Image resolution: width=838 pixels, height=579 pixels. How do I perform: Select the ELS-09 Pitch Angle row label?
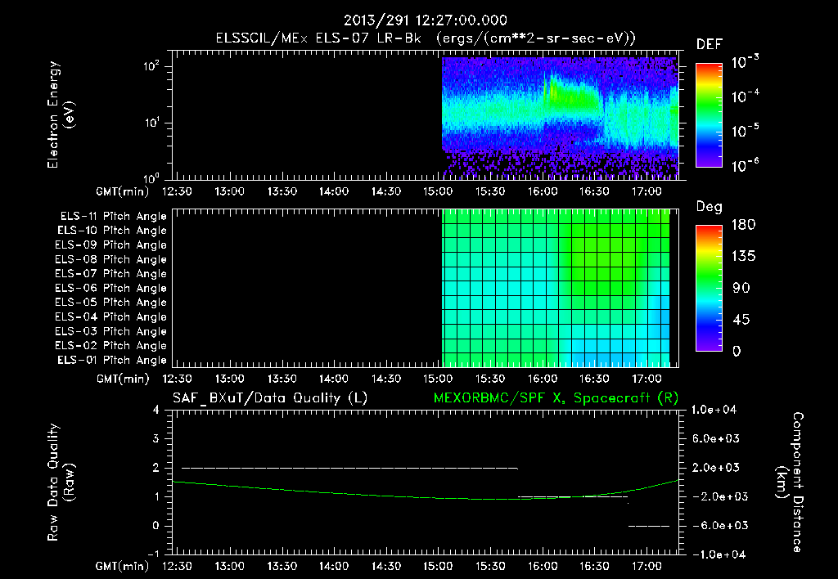[x=111, y=245]
